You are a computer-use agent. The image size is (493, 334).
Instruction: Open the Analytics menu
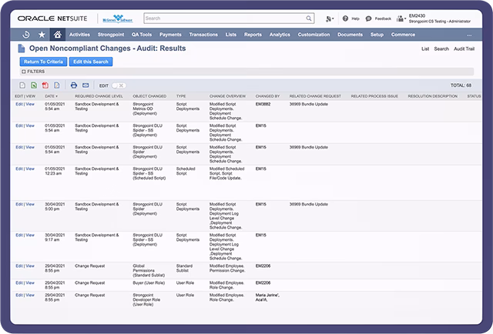[280, 35]
